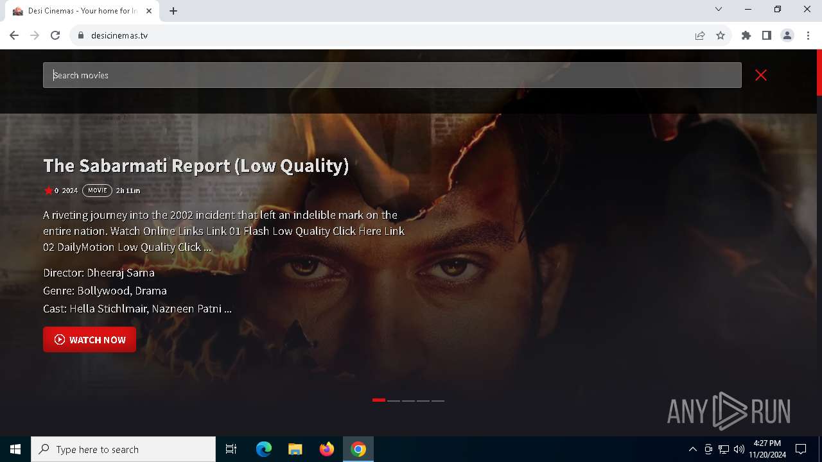Click Genre: Bollywood, Drama text
The image size is (822, 462).
pyautogui.click(x=105, y=291)
